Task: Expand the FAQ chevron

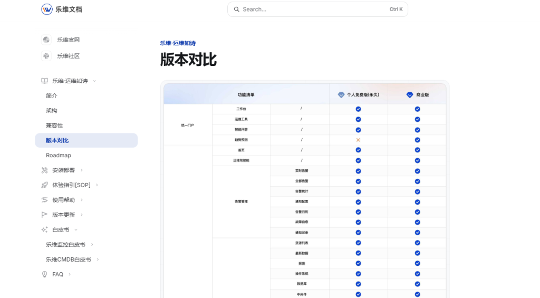Action: (70, 274)
